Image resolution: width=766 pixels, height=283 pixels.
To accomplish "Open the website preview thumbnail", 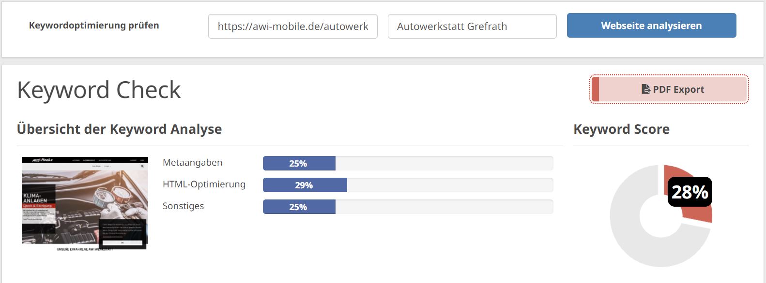I will 85,204.
